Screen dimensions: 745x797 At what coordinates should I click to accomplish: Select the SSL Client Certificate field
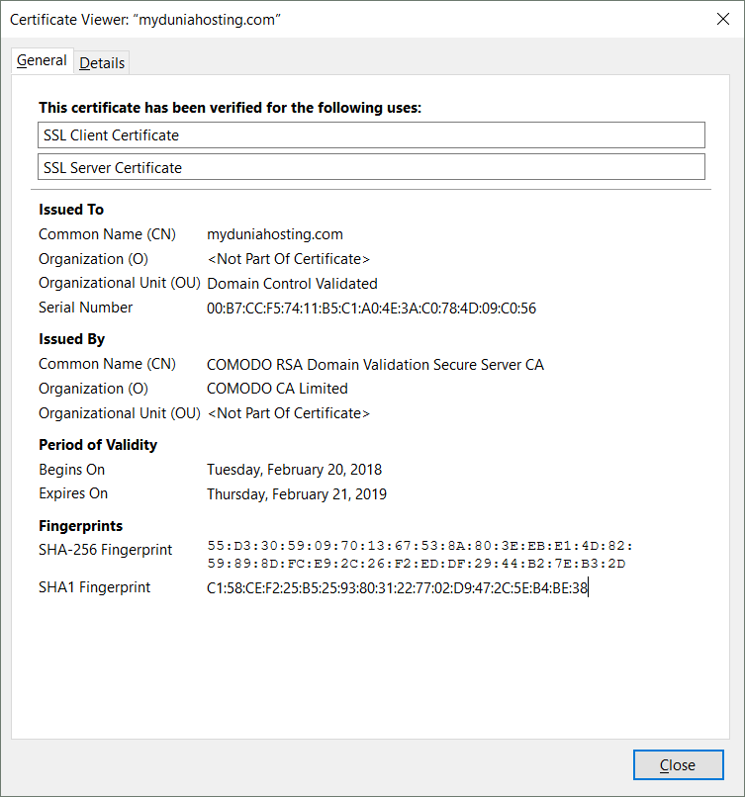(371, 135)
